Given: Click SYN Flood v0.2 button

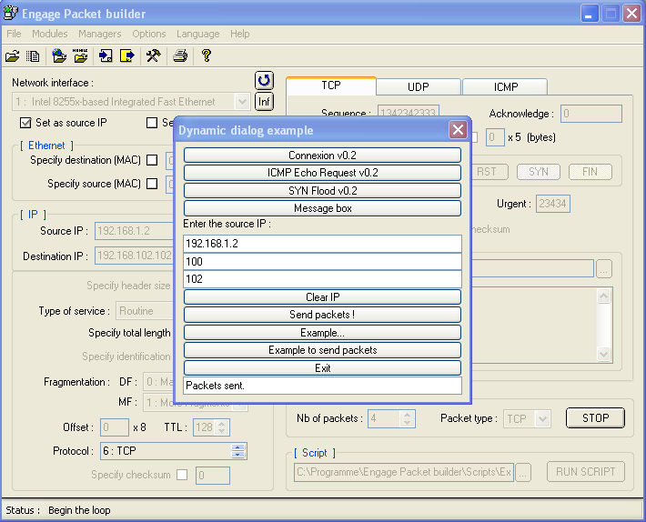Looking at the screenshot, I should pos(322,191).
